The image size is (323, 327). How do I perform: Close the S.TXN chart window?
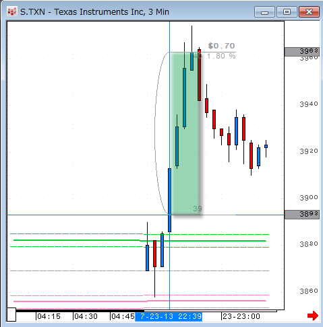[310, 12]
